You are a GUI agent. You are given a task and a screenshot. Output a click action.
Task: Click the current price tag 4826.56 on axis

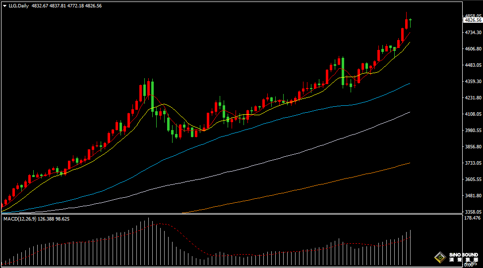pos(473,20)
